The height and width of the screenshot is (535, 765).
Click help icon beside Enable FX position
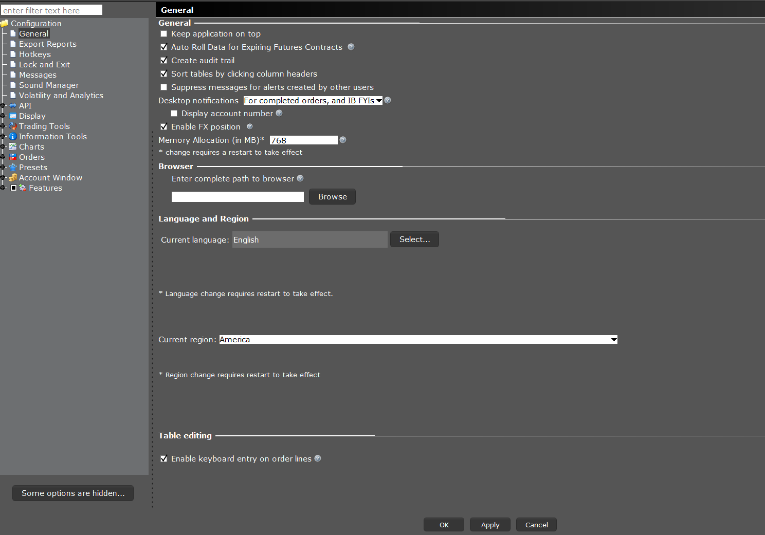pos(250,126)
